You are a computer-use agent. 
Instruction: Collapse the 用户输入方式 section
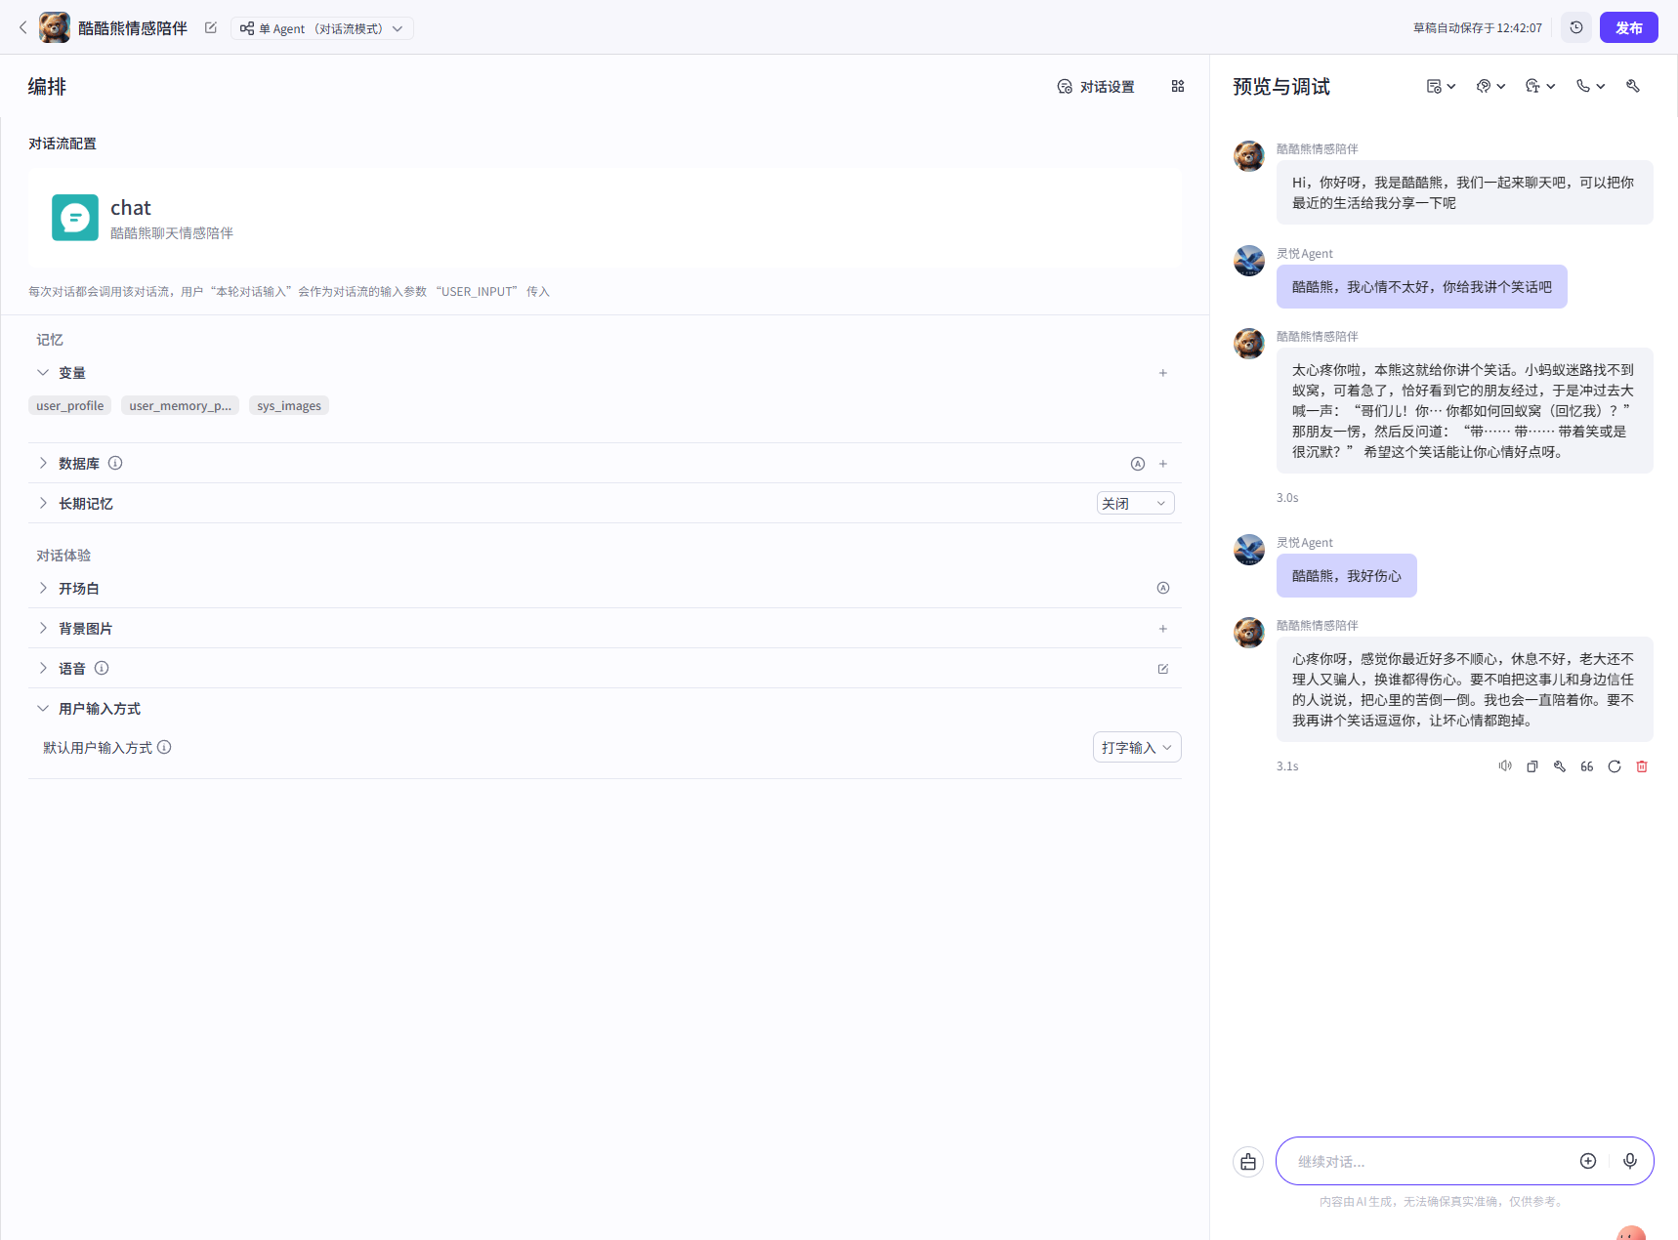(43, 708)
